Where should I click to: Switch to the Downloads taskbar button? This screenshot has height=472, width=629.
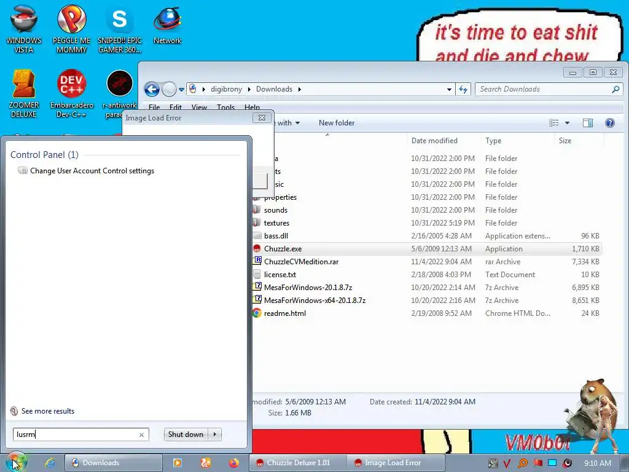pyautogui.click(x=113, y=463)
